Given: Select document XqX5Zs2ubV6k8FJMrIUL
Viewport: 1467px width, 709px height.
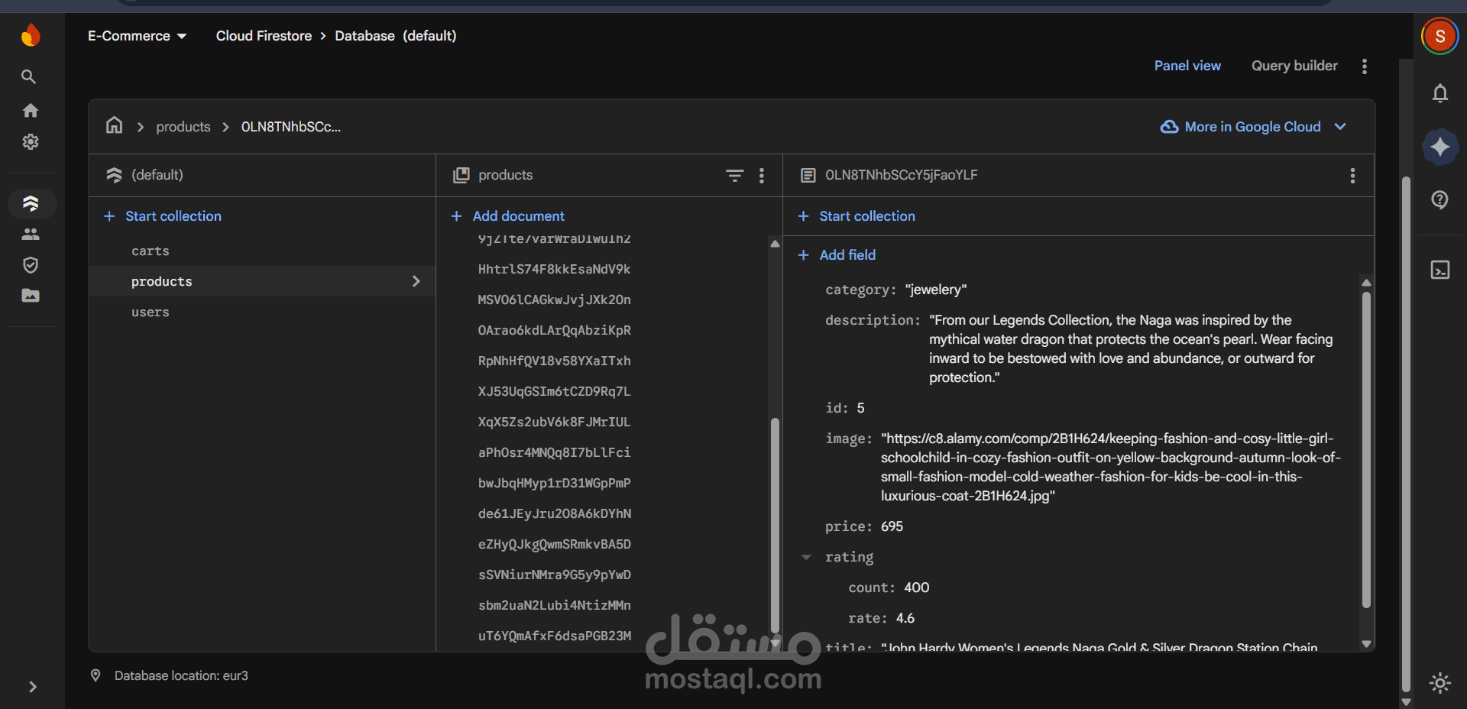Looking at the screenshot, I should [555, 422].
